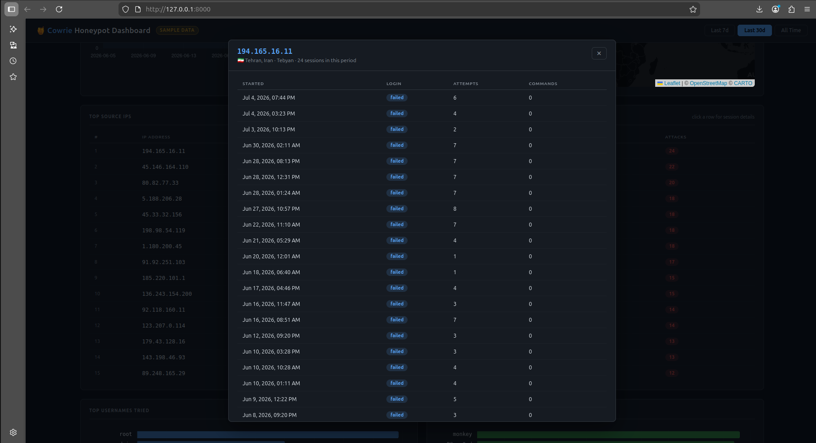Click the Jun 10, 2026, 01:11 AM session row

(422, 383)
